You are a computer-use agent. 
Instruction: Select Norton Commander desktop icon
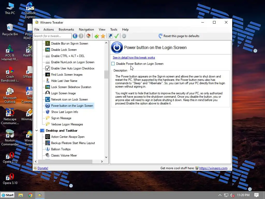[x=10, y=138]
